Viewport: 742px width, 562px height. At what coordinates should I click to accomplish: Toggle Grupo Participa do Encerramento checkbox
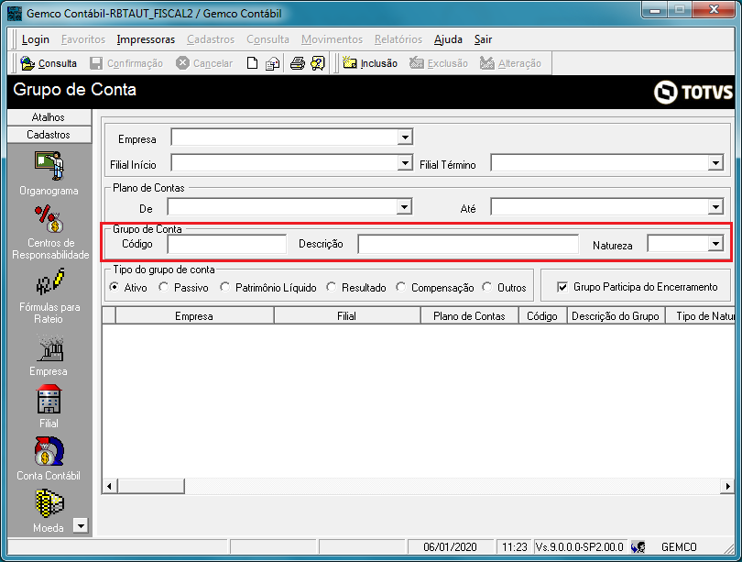click(x=562, y=287)
